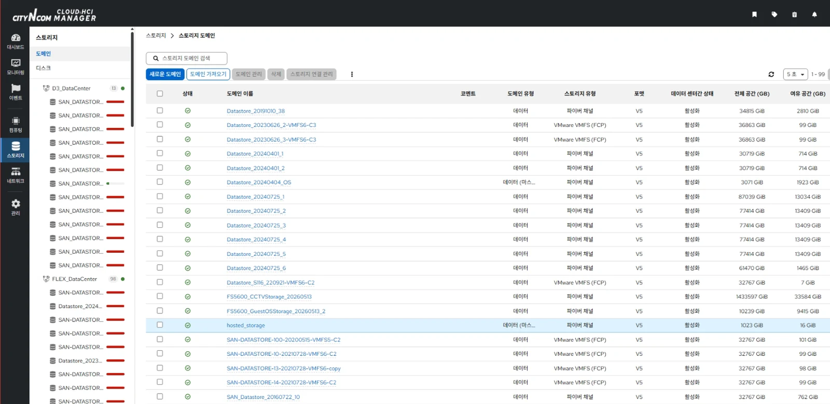This screenshot has height=404, width=830.
Task: Check the Datastore_20240725_6 row checkbox
Action: [x=160, y=268]
